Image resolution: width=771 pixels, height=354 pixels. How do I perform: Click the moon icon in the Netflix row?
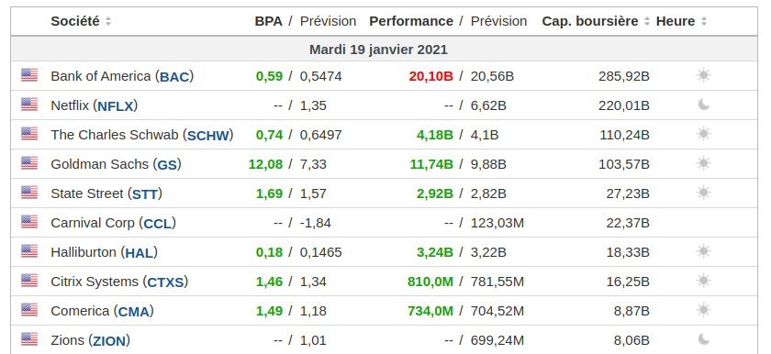pyautogui.click(x=704, y=105)
